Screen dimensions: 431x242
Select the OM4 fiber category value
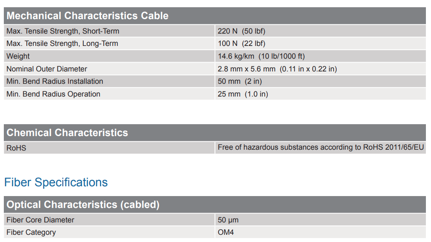[226, 232]
